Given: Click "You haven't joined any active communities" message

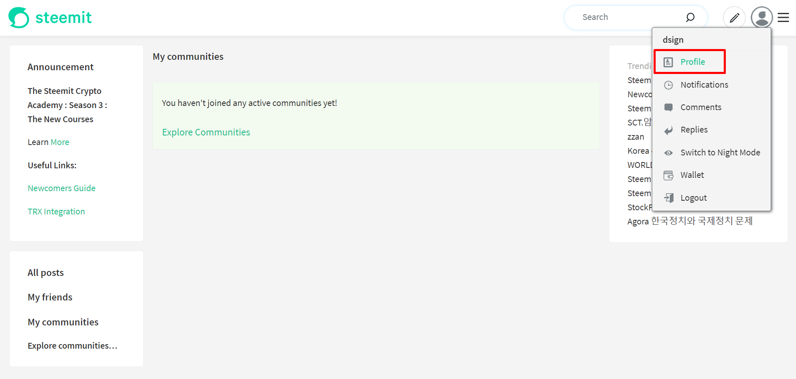Looking at the screenshot, I should click(250, 103).
